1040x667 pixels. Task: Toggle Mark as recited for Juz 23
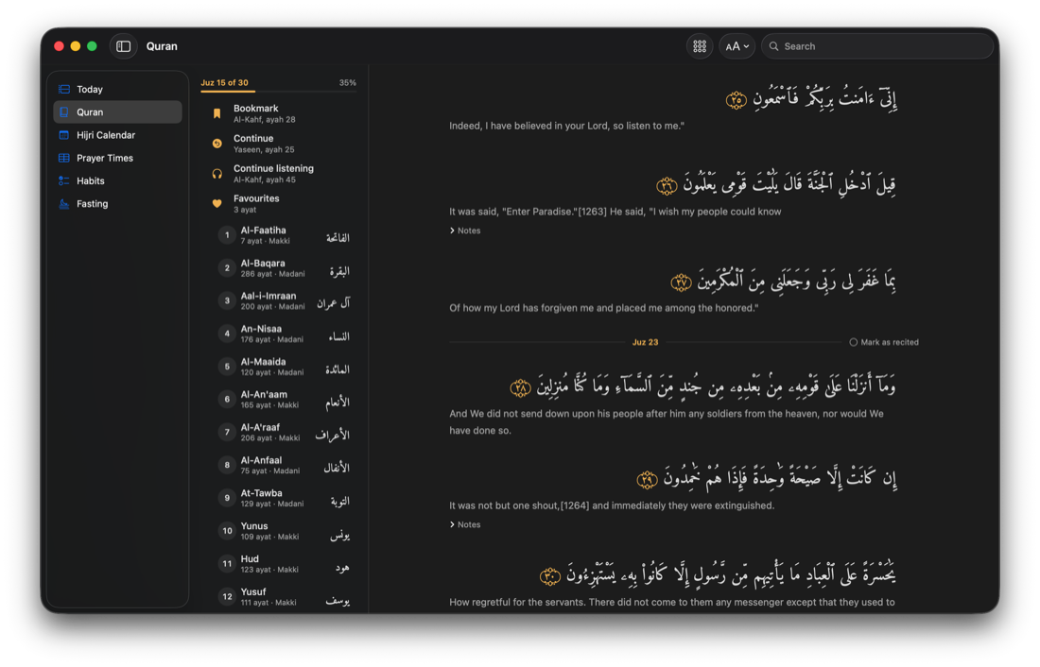click(x=884, y=342)
